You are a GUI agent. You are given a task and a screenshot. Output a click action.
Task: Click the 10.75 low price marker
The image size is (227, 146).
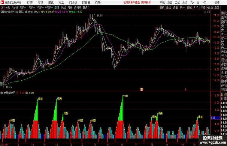point(9,87)
